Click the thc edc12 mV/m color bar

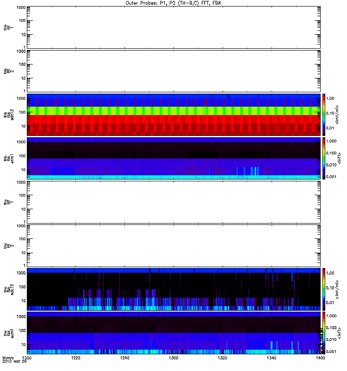coord(324,289)
